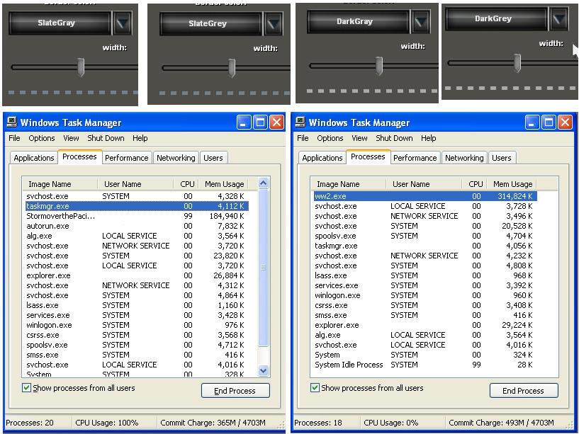Viewport: 579px width, 434px height.
Task: Switch to Performance tab in right Task Manager
Action: (415, 158)
